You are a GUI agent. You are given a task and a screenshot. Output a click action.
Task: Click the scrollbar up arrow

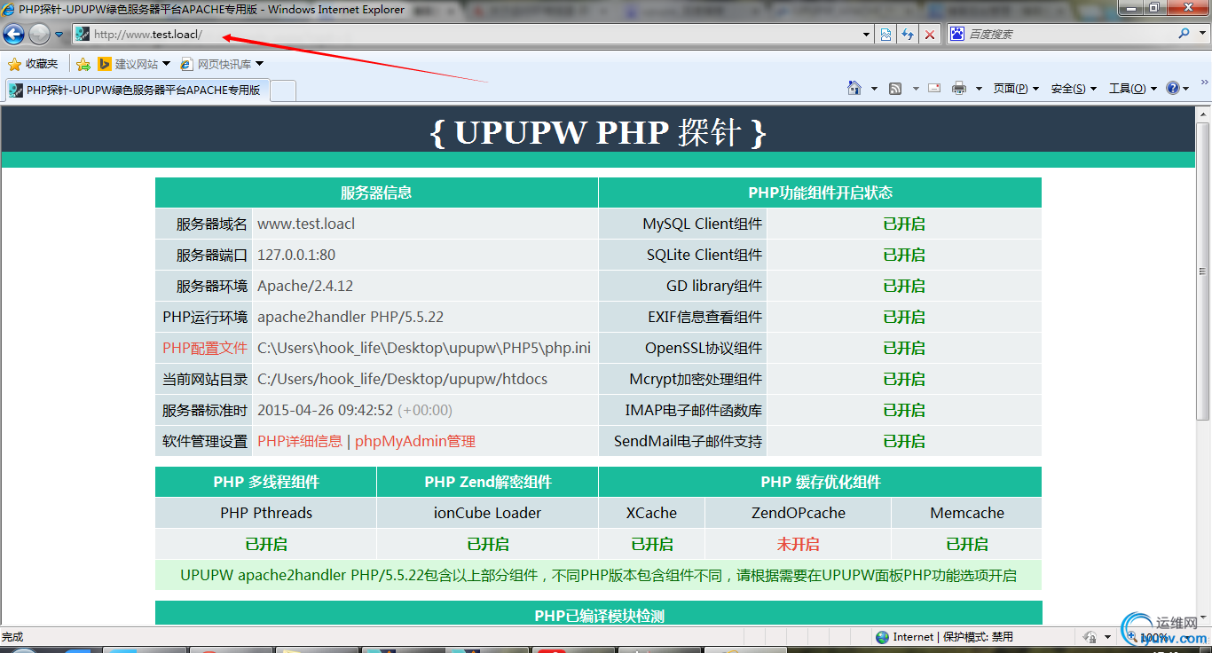tap(1203, 114)
